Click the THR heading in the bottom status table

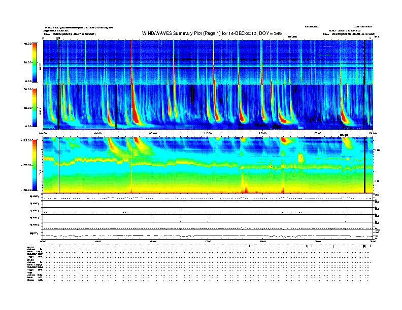29,273
